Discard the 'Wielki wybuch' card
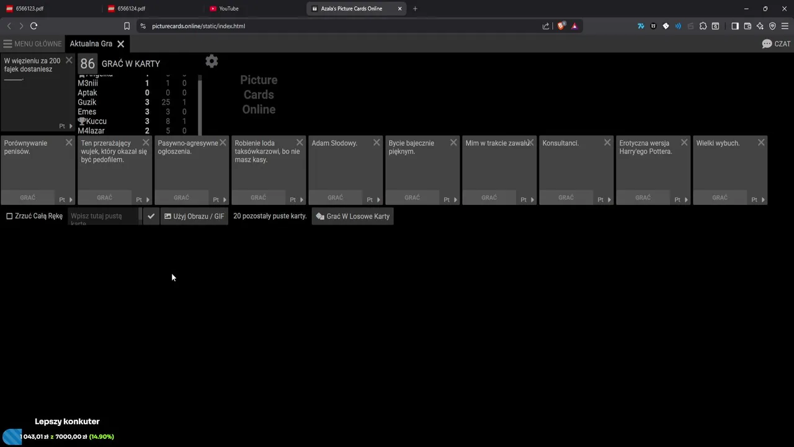This screenshot has height=447, width=794. pos(761,143)
